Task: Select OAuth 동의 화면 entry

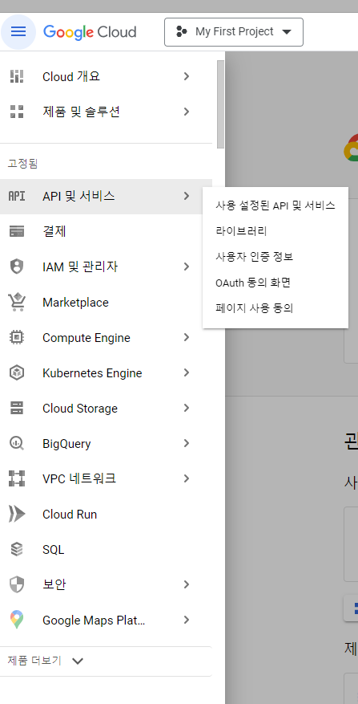Action: 276,283
